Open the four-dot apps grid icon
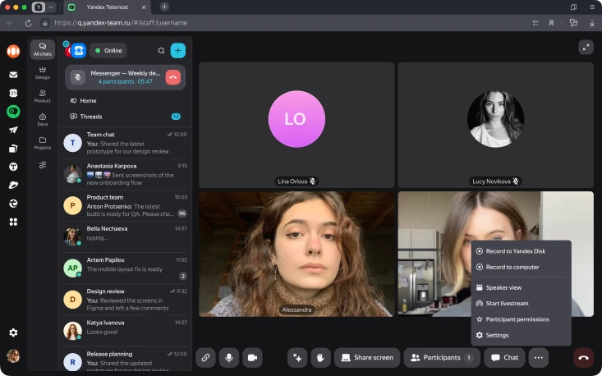The width and height of the screenshot is (602, 376). [13, 222]
